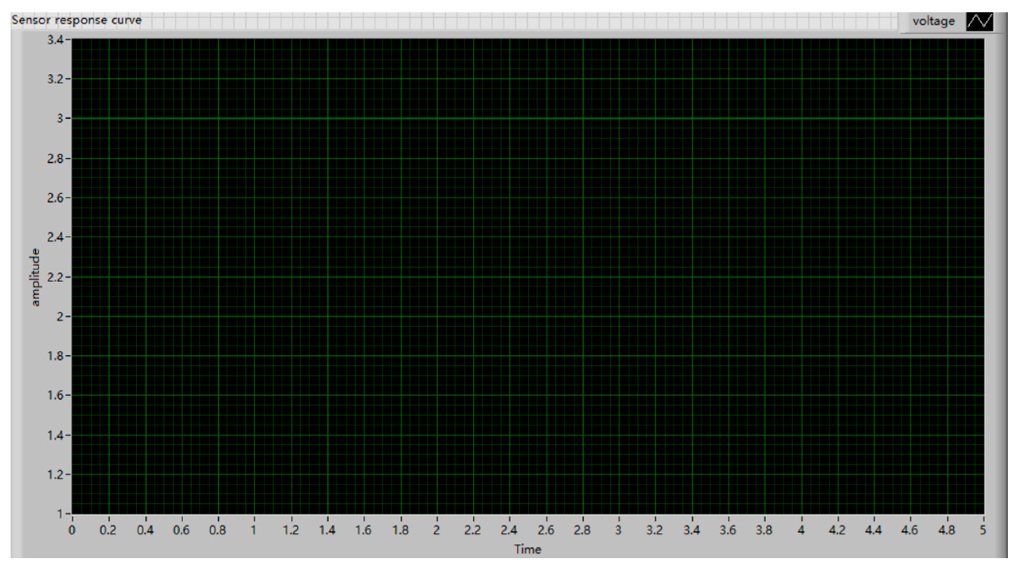Click the 4 tick on Time axis
Image resolution: width=1015 pixels, height=572 pixels.
click(x=801, y=530)
